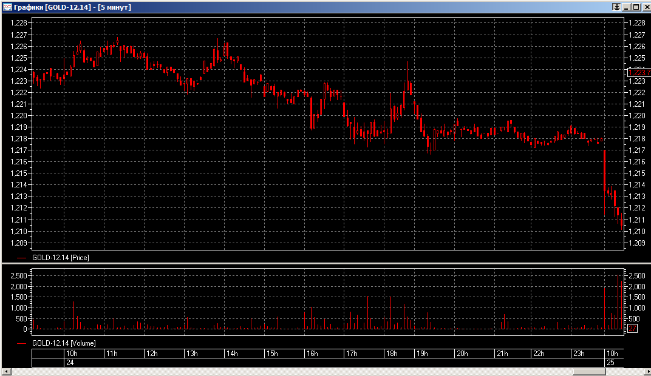Click the 19h time axis label

click(421, 354)
